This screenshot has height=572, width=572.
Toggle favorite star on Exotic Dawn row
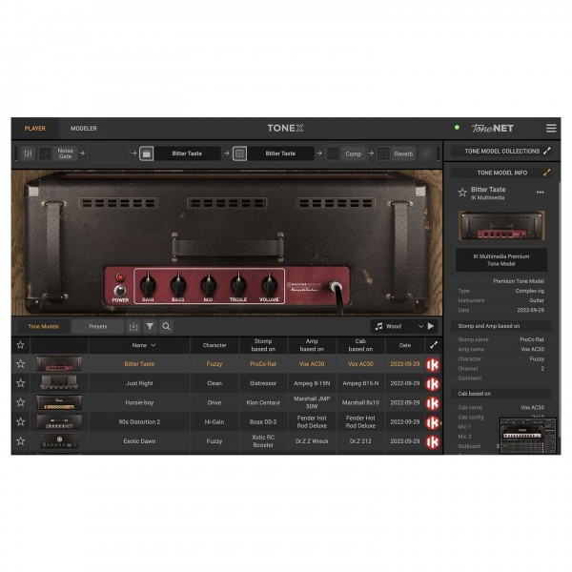[x=20, y=440]
